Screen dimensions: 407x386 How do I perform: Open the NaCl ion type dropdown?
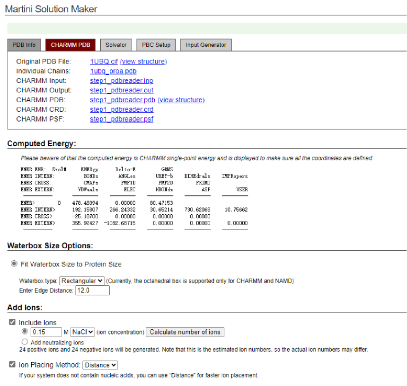click(x=83, y=332)
